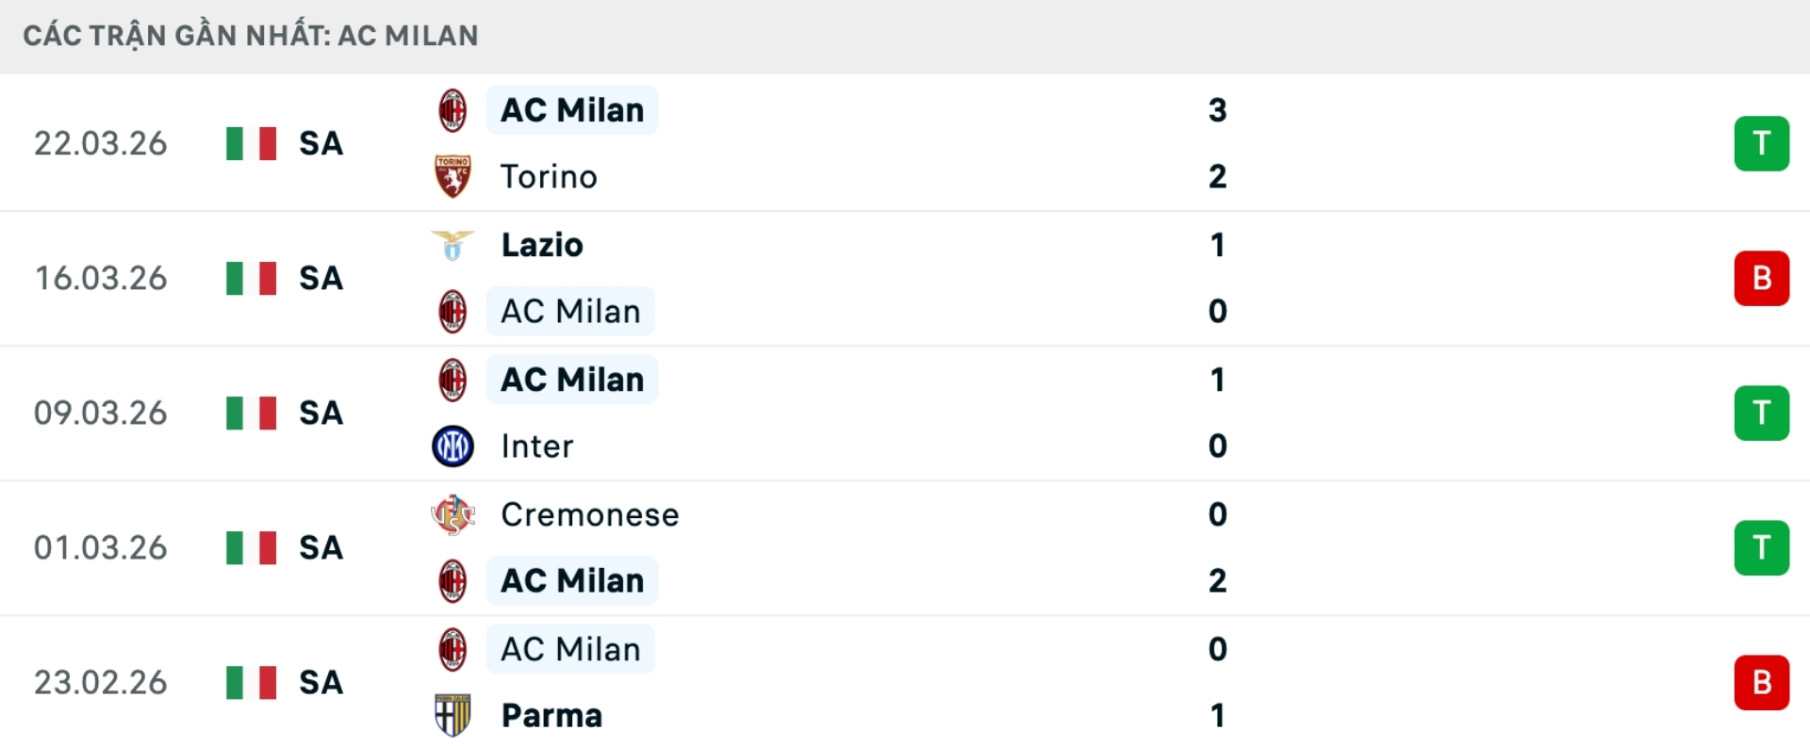Click the Cremonese club crest icon
Screen dimensions: 1810x746
(452, 514)
